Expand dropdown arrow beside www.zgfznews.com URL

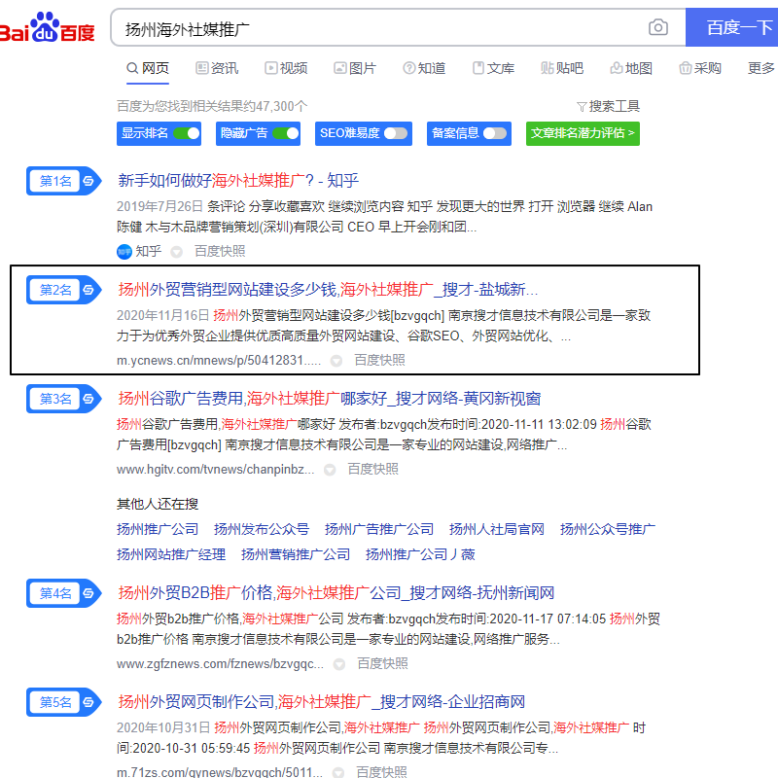click(338, 664)
